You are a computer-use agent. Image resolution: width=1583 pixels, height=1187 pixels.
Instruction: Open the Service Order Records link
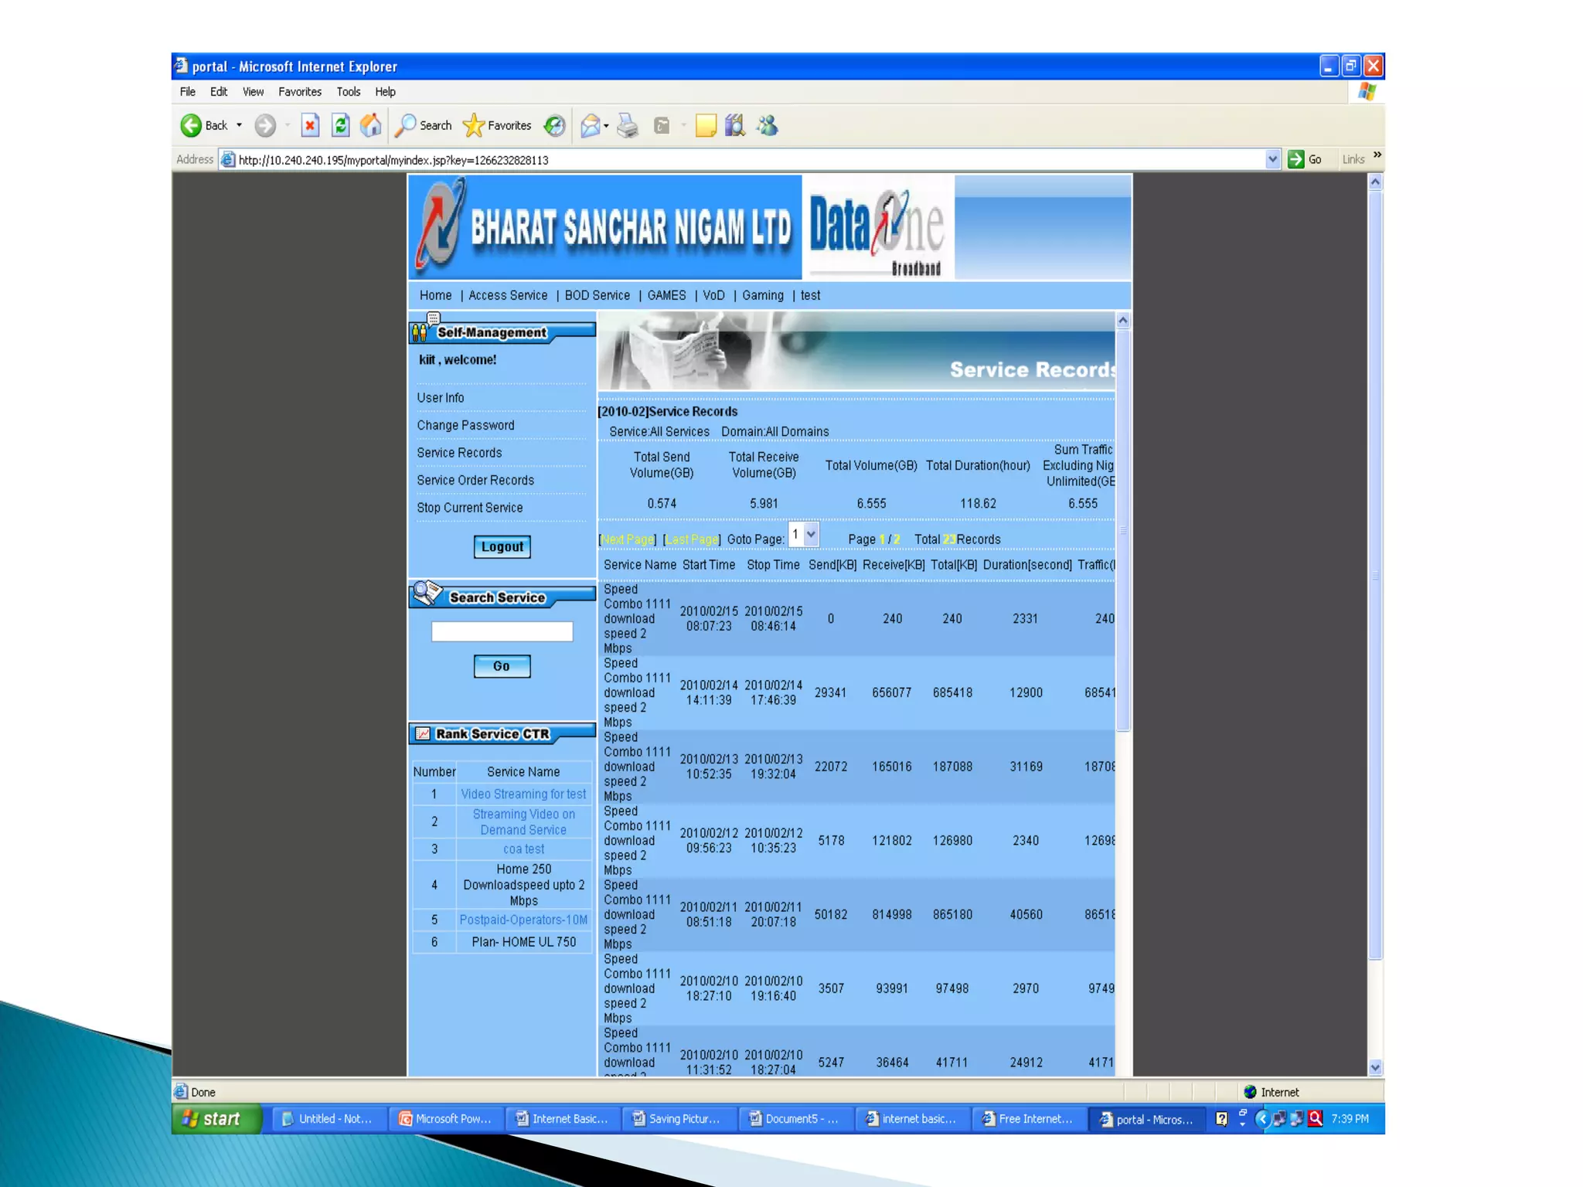475,481
